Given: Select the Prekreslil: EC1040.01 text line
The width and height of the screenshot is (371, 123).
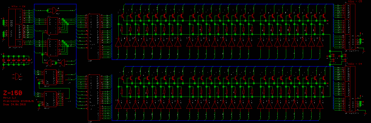Looking at the screenshot, I should point(19,101).
